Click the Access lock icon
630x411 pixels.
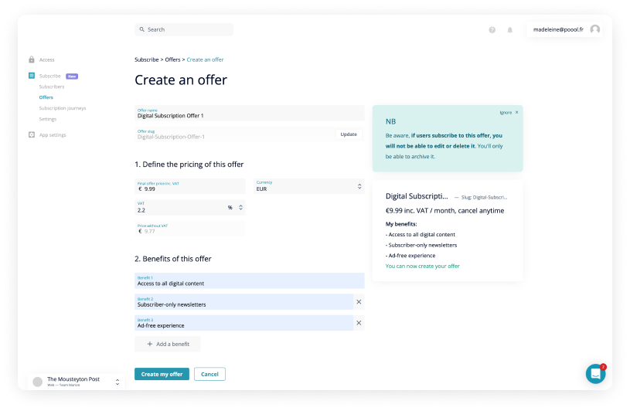click(32, 59)
